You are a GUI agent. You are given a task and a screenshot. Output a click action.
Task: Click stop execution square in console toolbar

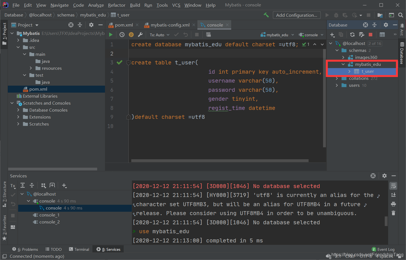[x=197, y=35]
